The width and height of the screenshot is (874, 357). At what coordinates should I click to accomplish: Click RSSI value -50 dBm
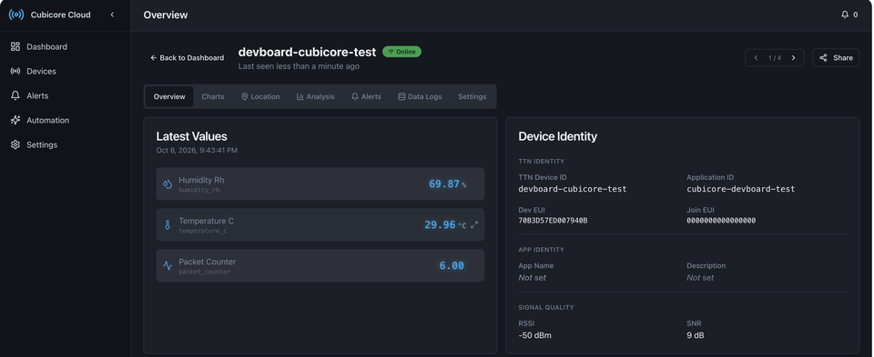tap(535, 335)
